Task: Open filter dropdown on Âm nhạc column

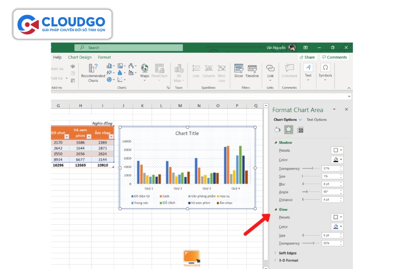Action: (111, 137)
